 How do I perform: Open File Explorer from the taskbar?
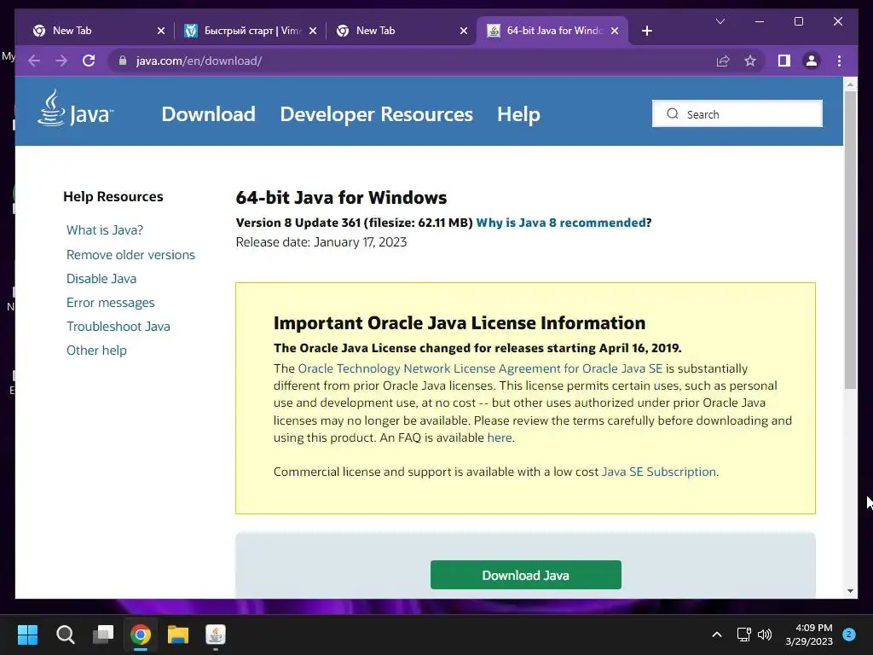[178, 635]
